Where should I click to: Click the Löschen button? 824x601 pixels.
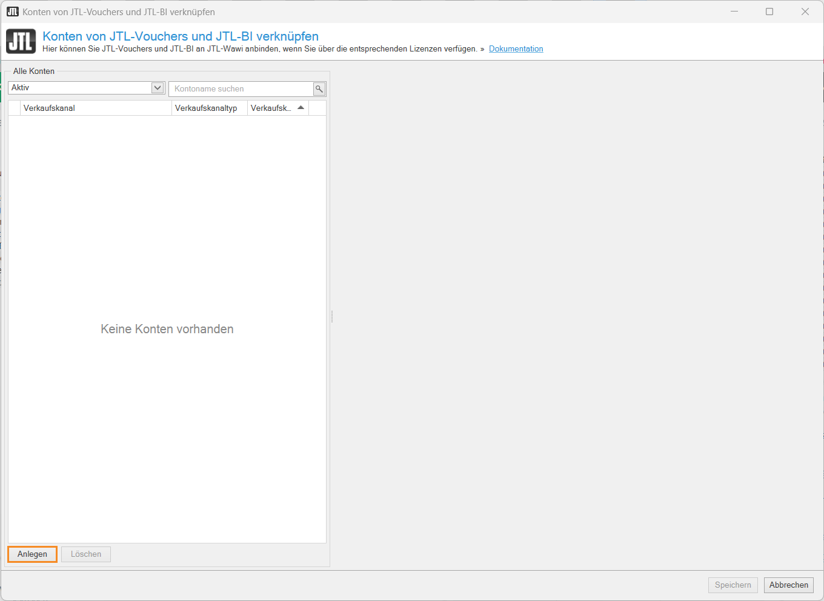[x=86, y=554]
